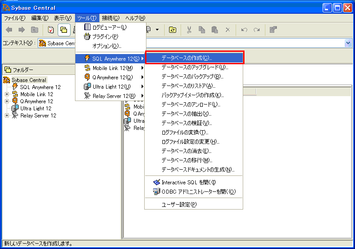Click the Properties toolbar icon at far right
This screenshot has width=355, height=249.
(273, 30)
